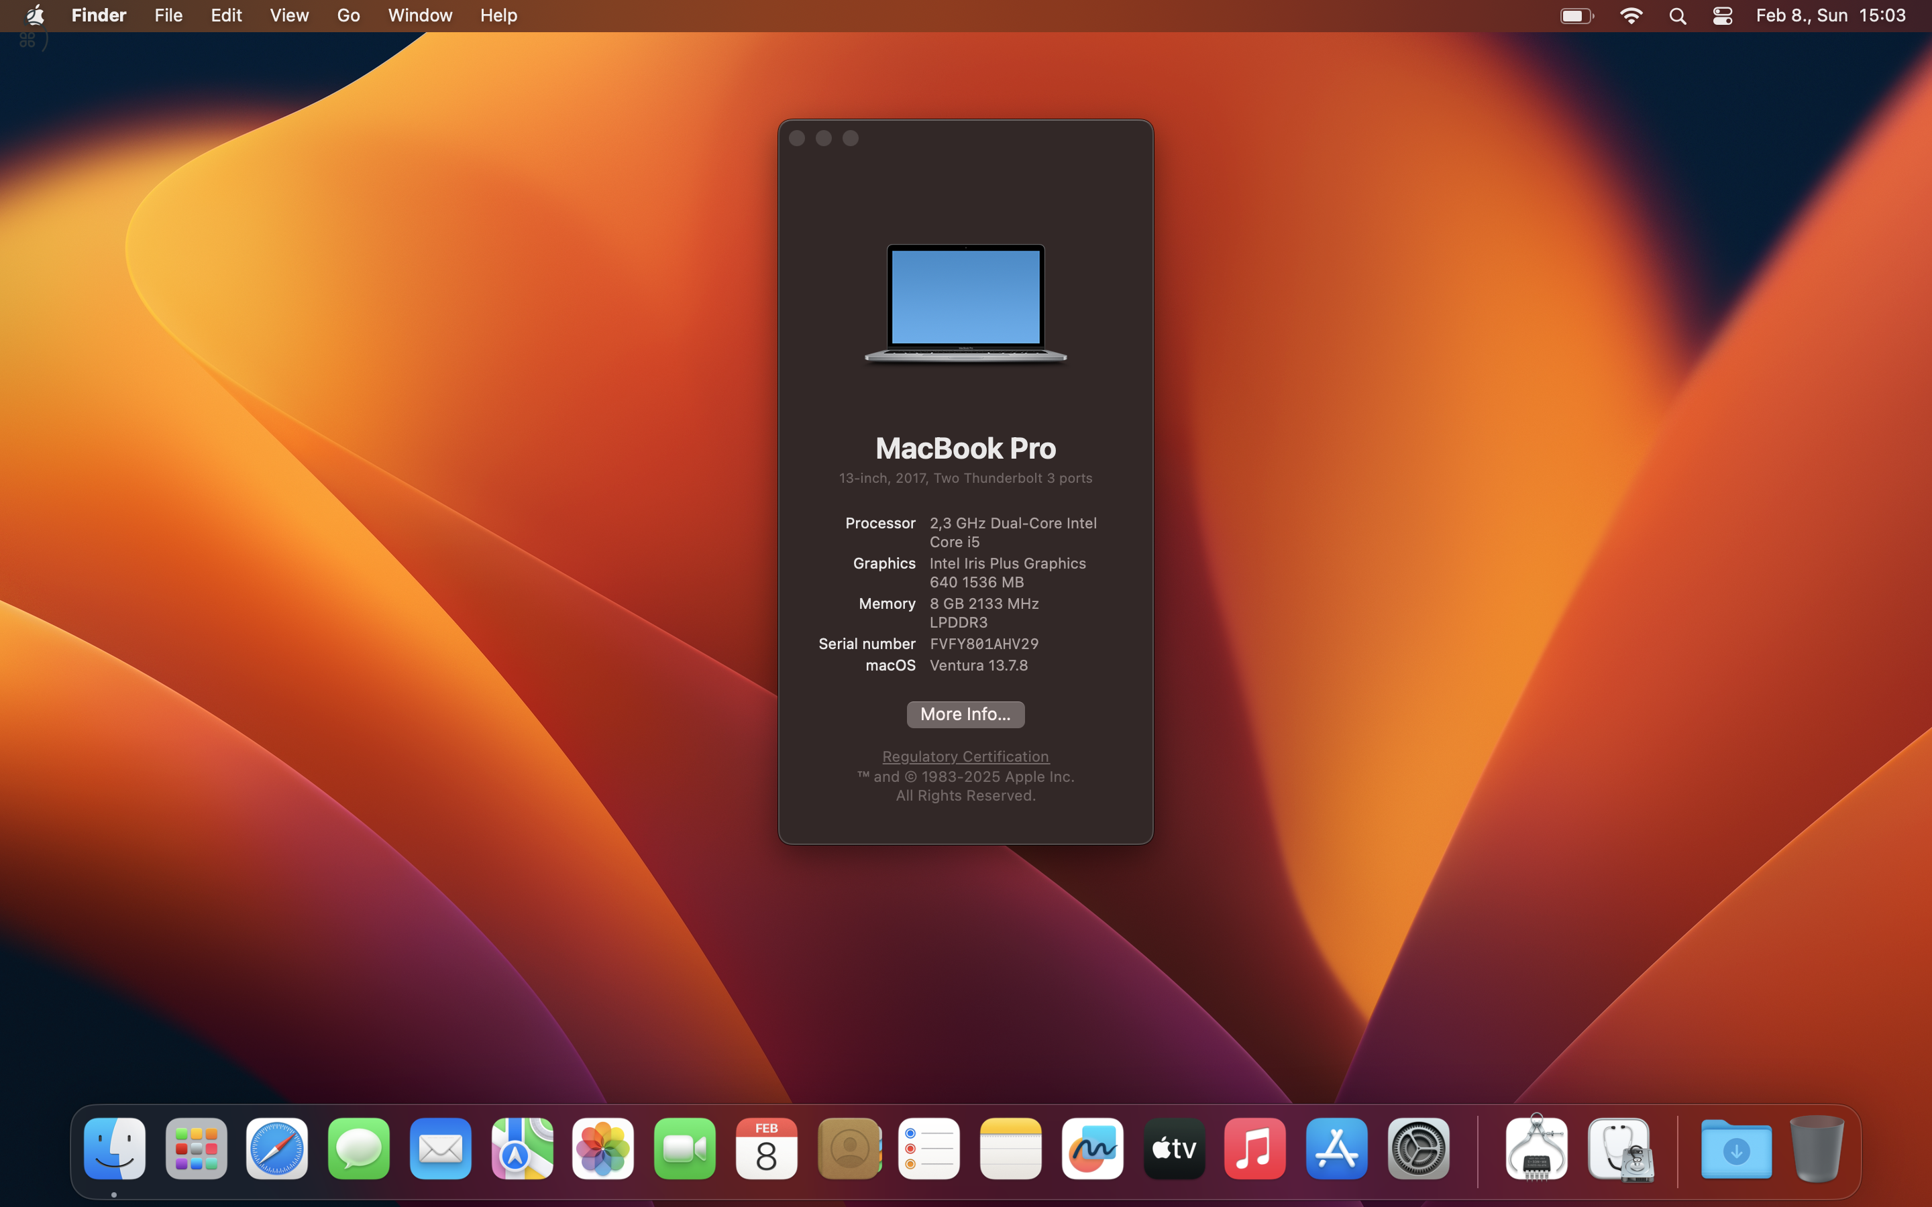Click the More Info button
The width and height of the screenshot is (1932, 1207).
[965, 713]
